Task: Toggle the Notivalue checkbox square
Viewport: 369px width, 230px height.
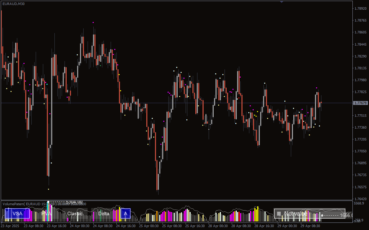Action: (x=279, y=214)
